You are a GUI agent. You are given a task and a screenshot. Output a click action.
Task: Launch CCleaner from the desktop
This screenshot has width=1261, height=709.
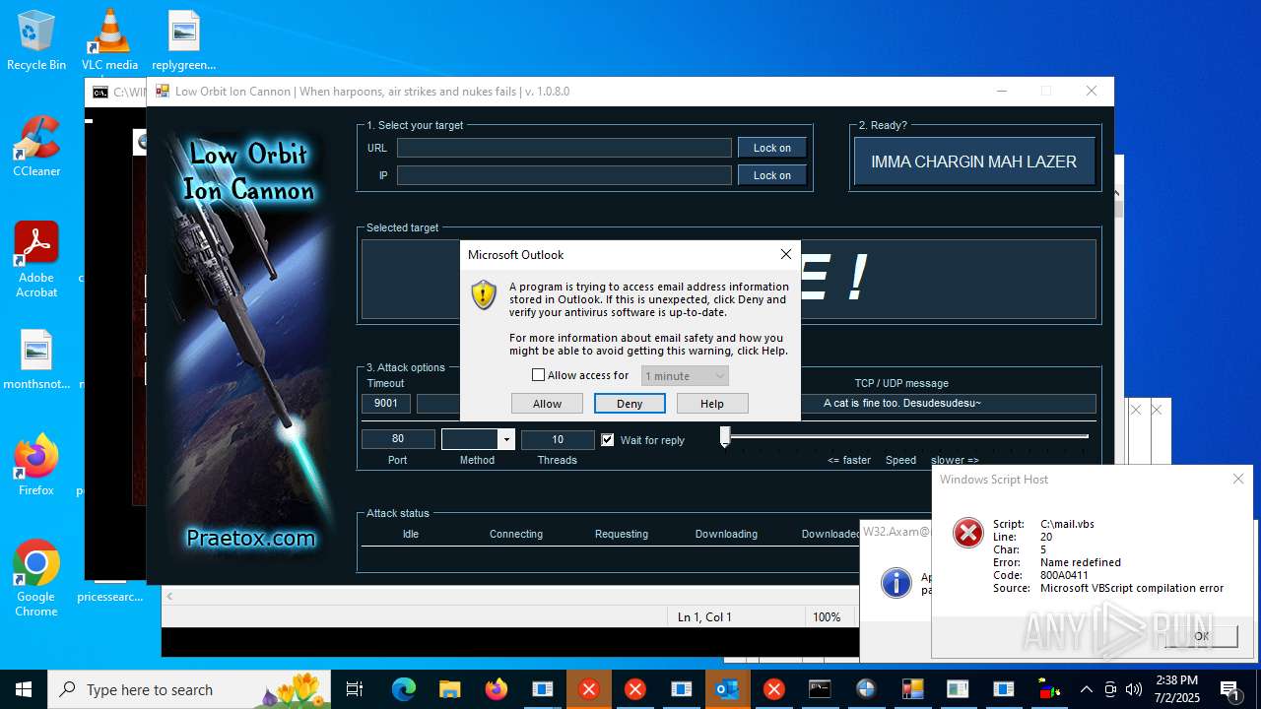tap(36, 147)
